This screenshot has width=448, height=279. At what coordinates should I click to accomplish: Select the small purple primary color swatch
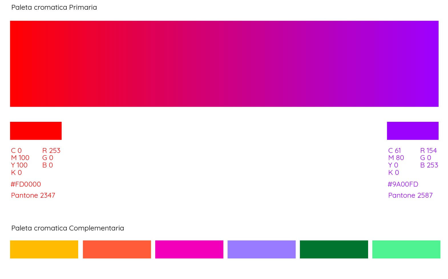coord(412,131)
